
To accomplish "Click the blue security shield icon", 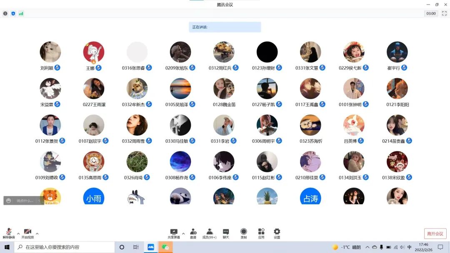I will click(x=13, y=13).
